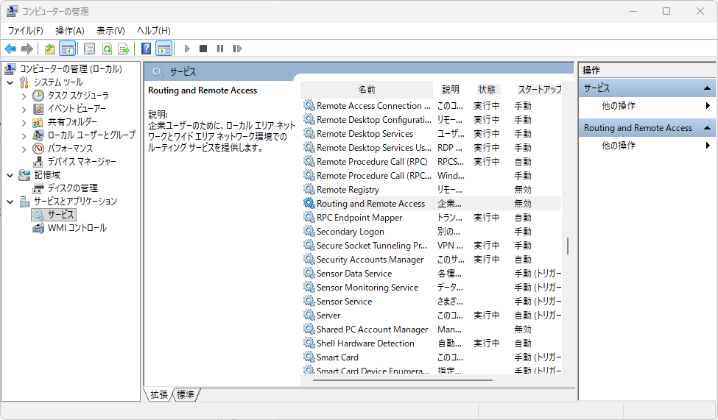Click the Up one level folder icon
The height and width of the screenshot is (420, 718).
tap(50, 49)
